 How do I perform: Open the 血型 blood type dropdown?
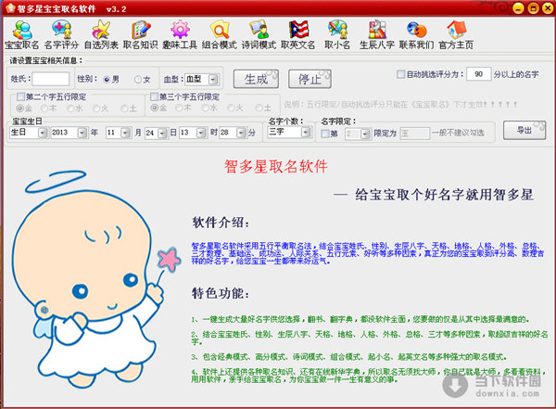[213, 79]
